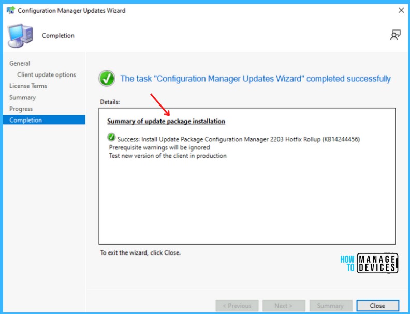This screenshot has height=314, width=410.
Task: Click 'Prerequisite warnings will be ignored' text
Action: point(159,147)
